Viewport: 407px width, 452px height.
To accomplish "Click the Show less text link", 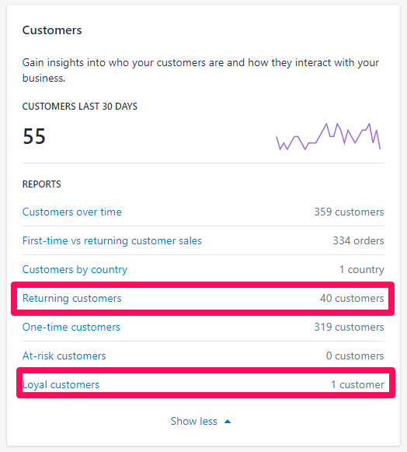I will point(193,421).
